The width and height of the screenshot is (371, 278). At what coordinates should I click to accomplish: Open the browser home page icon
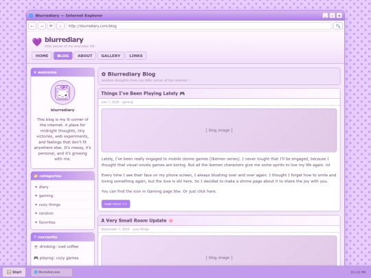[x=60, y=26]
